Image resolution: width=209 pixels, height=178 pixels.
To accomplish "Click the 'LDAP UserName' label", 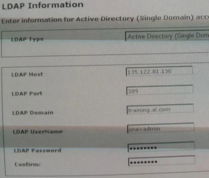I will coord(38,132).
